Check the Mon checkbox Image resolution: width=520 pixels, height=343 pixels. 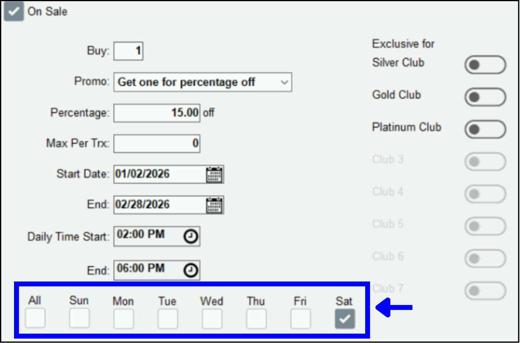124,319
